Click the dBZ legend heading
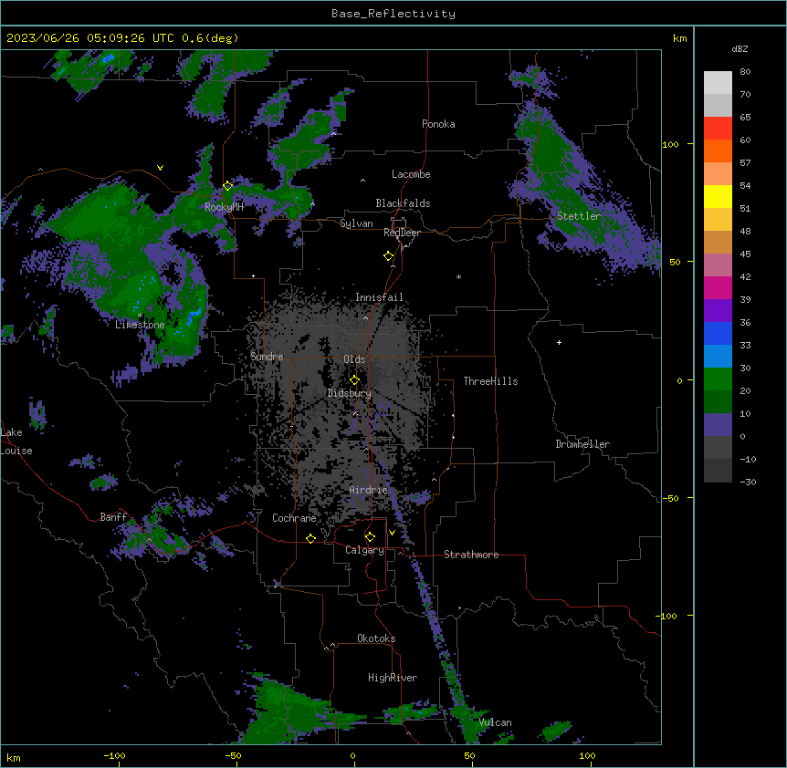The height and width of the screenshot is (768, 787). point(740,48)
